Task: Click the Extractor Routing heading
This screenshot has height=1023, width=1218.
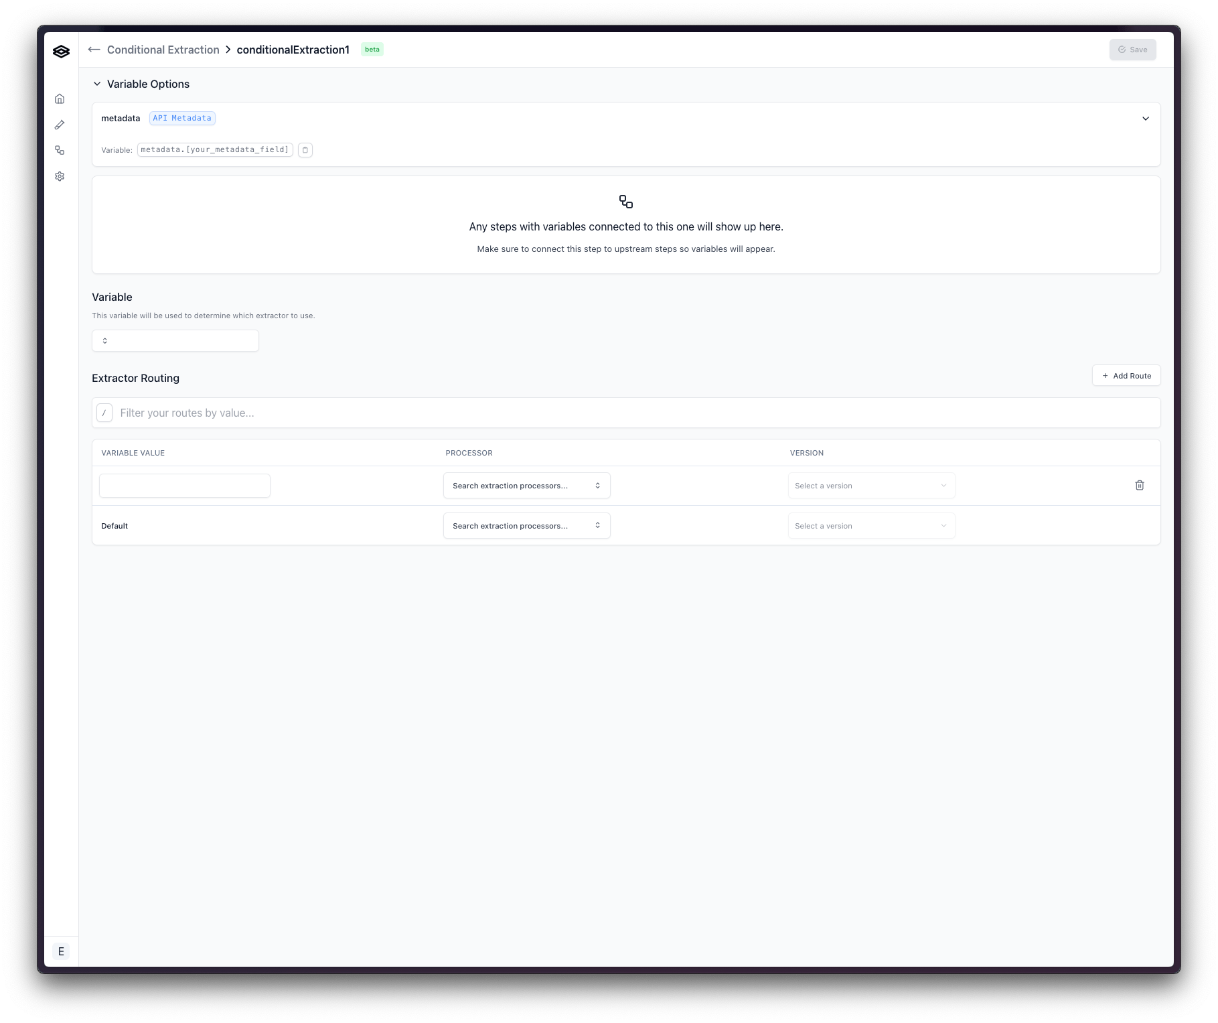Action: pyautogui.click(x=136, y=379)
